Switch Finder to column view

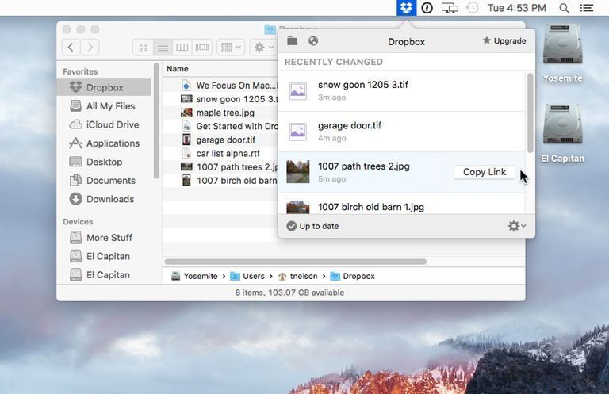click(182, 48)
